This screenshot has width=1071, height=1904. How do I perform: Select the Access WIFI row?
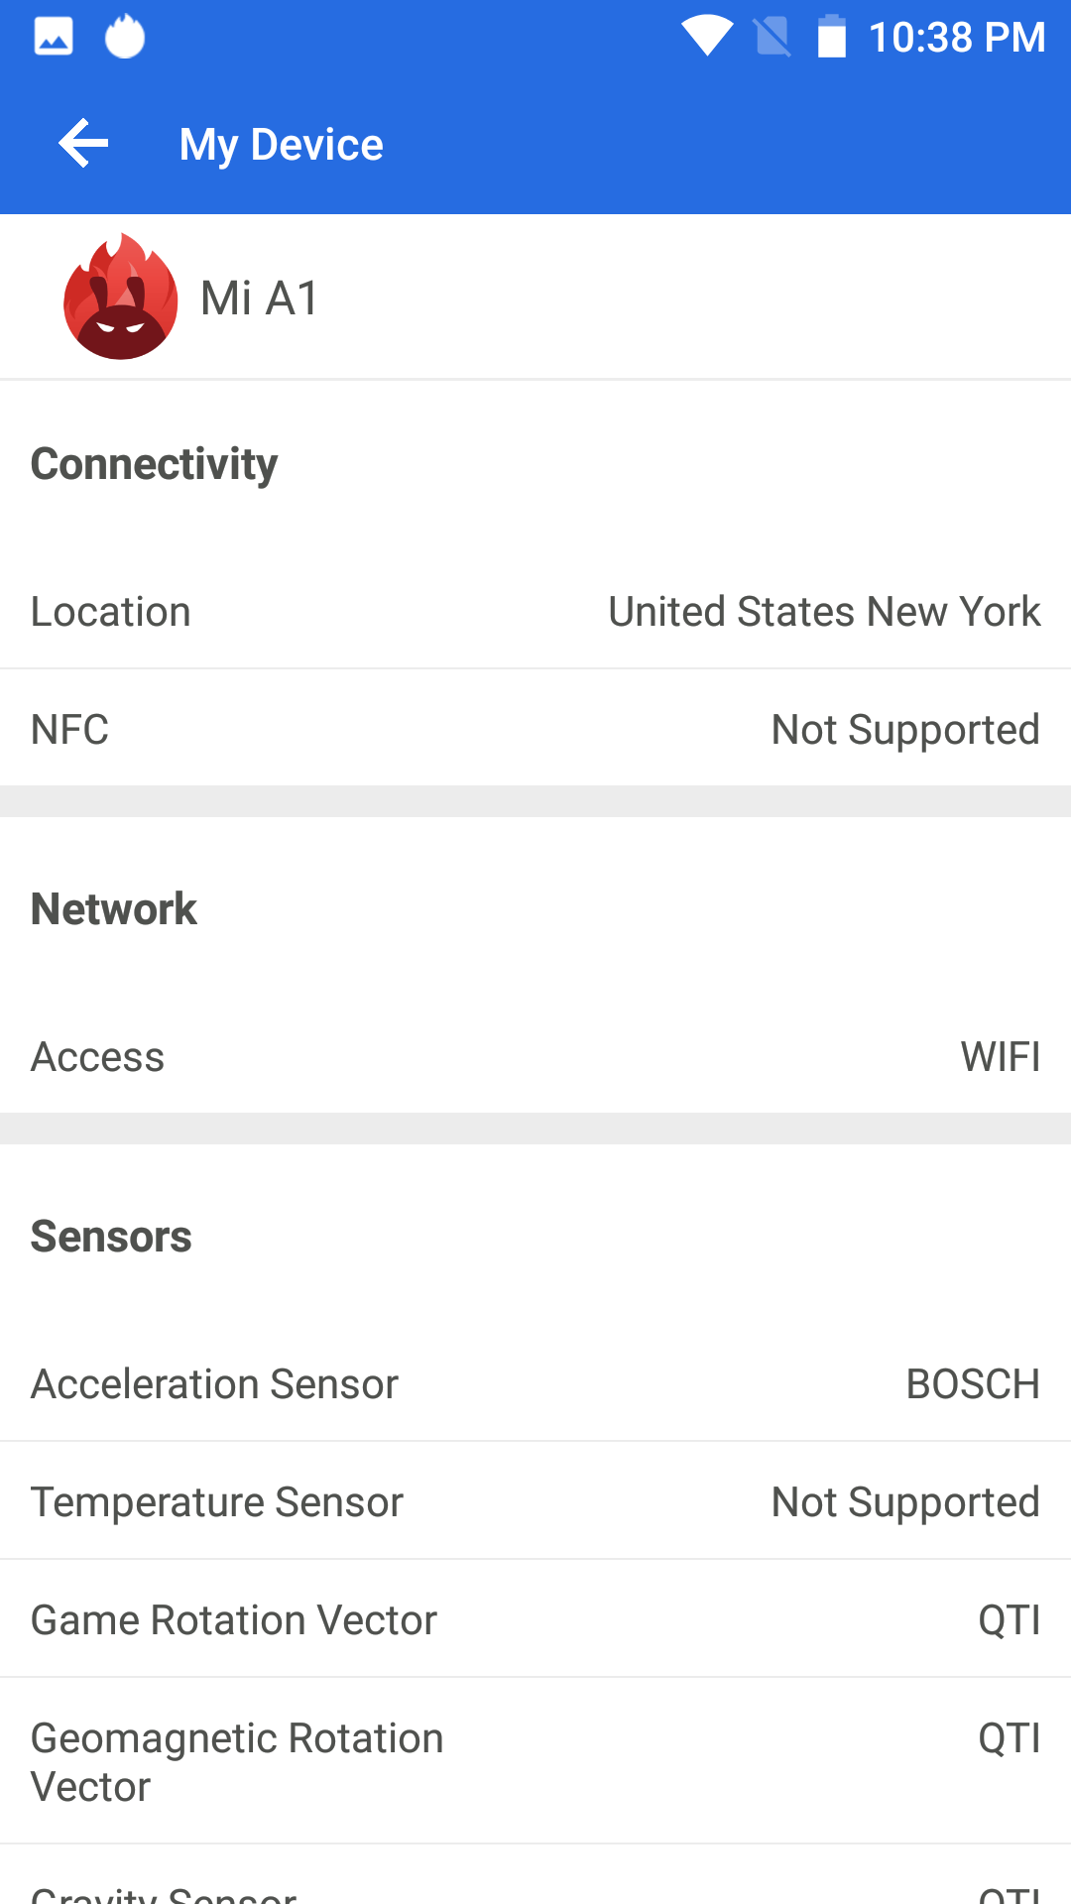pos(535,1057)
